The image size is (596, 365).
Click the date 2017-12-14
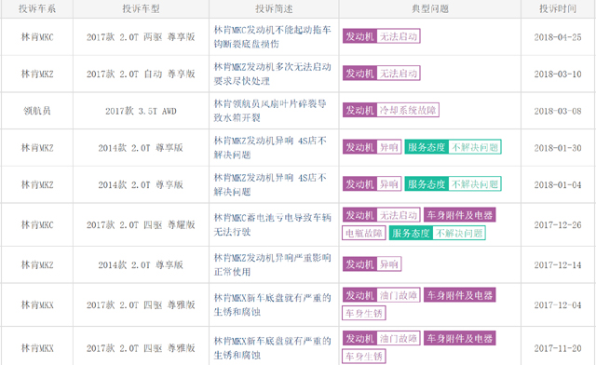pos(558,264)
